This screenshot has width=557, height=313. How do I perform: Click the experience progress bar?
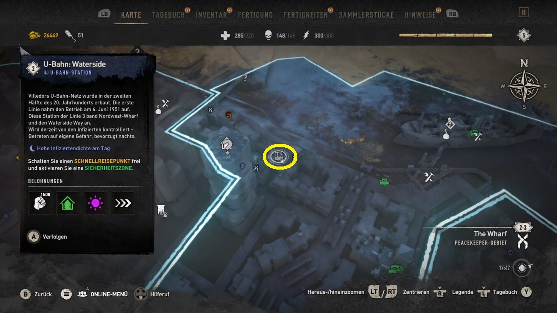455,35
